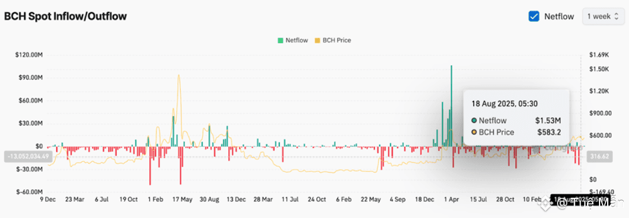Click the 22 May date label on axis
This screenshot has height=218, width=629.
pos(371,199)
